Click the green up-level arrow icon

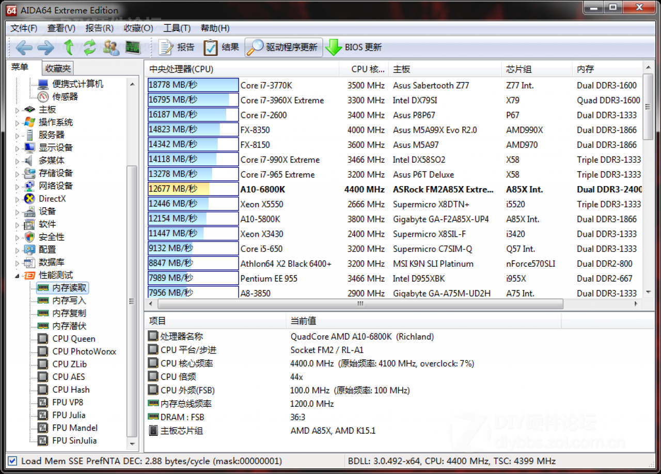[x=69, y=48]
